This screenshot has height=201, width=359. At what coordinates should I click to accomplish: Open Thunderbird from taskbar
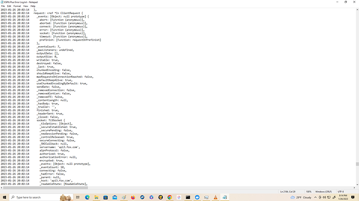142,197
